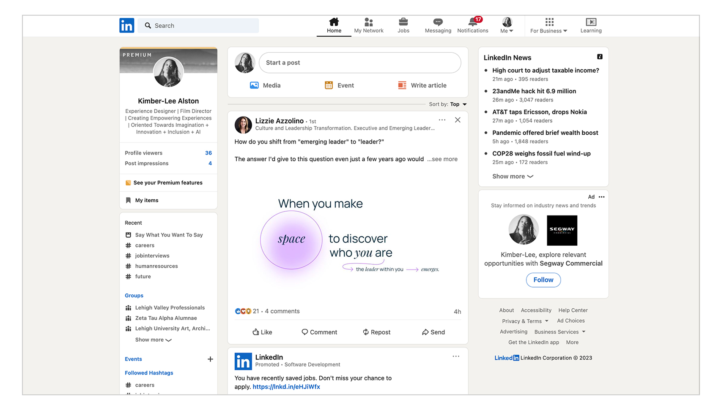This screenshot has width=724, height=413.
Task: Open the three-dot menu on Lizzie's post
Action: tap(442, 120)
